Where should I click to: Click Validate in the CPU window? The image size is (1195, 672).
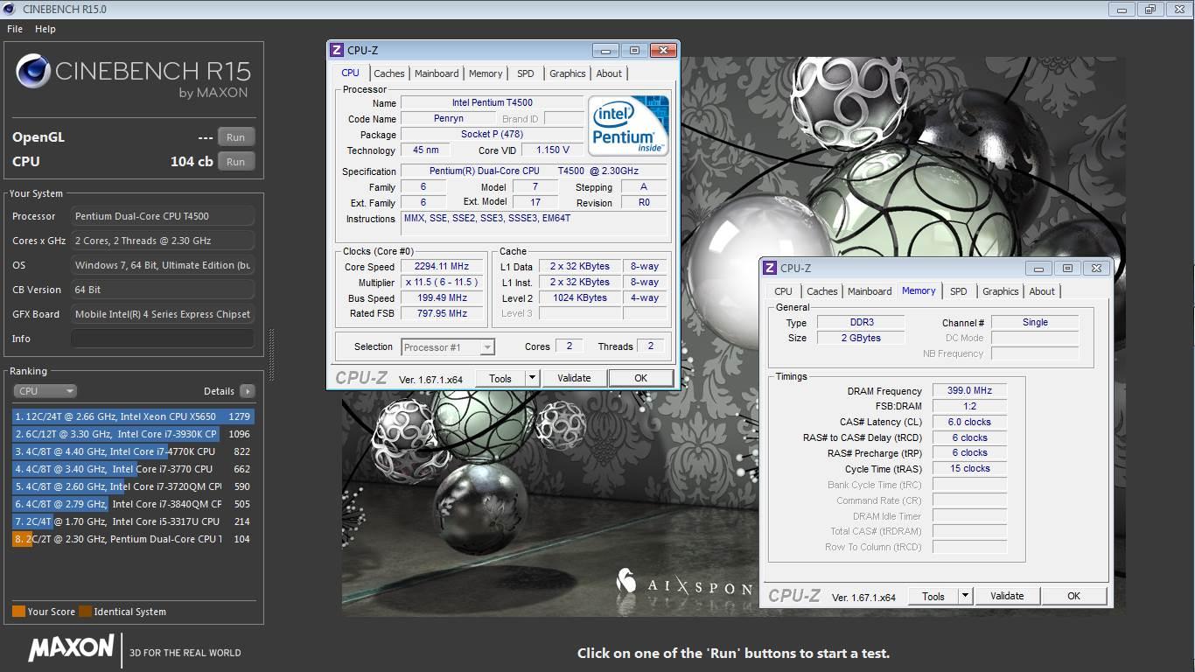(x=574, y=378)
